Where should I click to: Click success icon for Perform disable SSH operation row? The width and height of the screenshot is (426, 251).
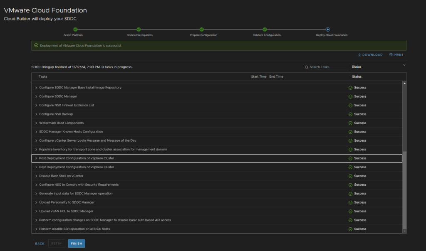[x=350, y=229]
